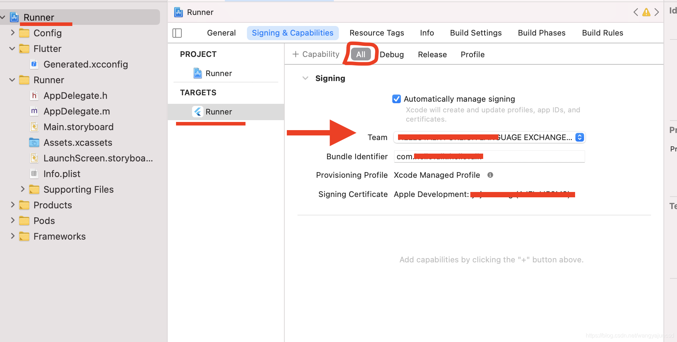The height and width of the screenshot is (342, 677).
Task: Go to the previous issue arrow
Action: click(636, 12)
